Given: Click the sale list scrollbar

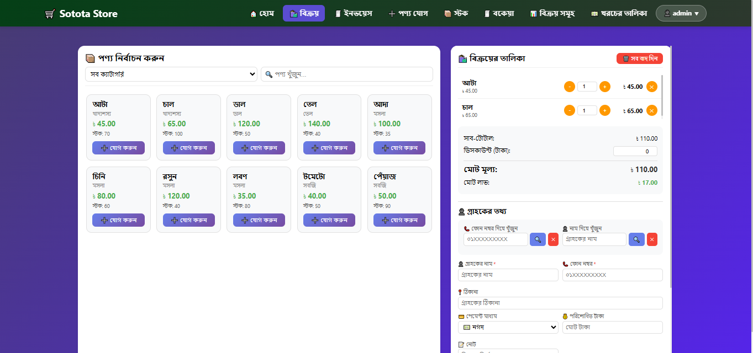Looking at the screenshot, I should pos(662,95).
